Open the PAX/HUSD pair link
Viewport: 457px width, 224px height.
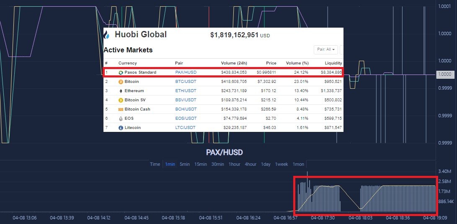pyautogui.click(x=186, y=72)
